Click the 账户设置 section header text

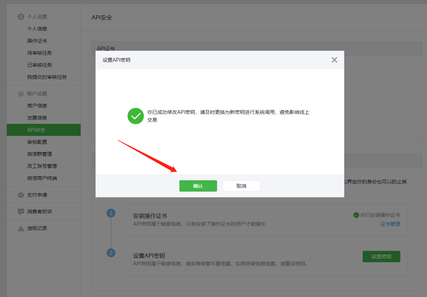coord(37,94)
